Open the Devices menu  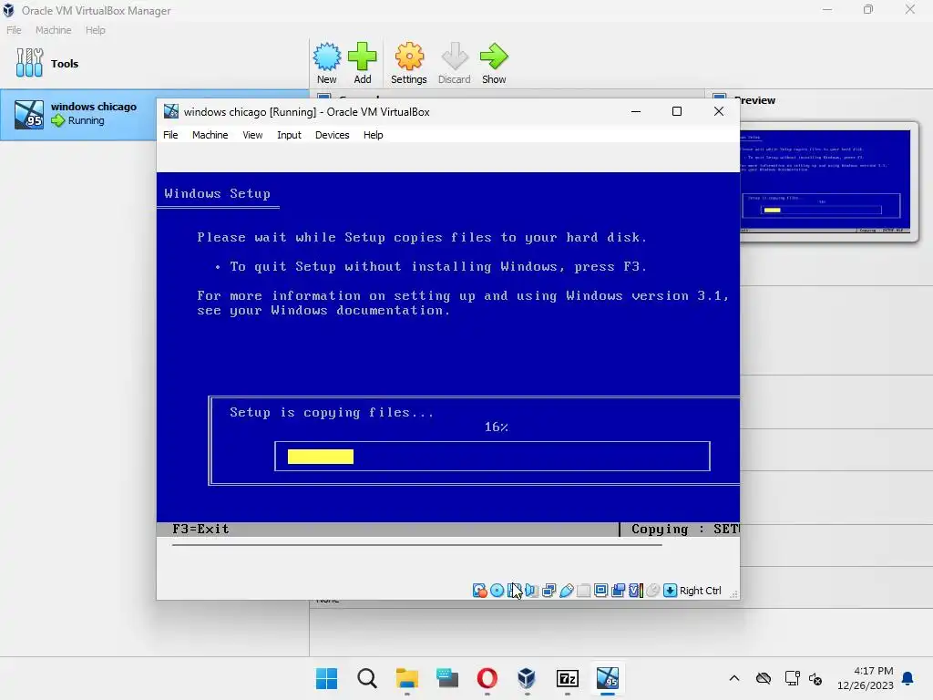(332, 135)
